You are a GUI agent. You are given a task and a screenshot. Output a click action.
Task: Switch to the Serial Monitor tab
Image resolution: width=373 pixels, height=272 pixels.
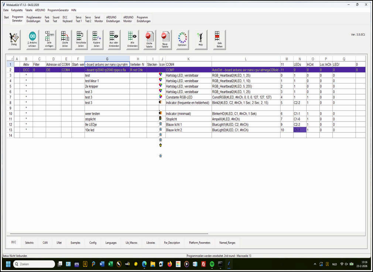(99, 19)
